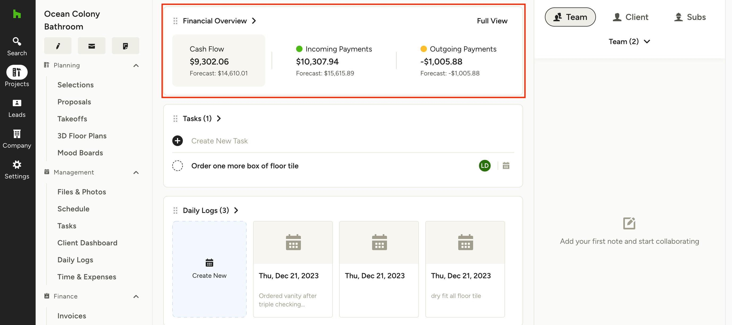Screen dimensions: 732x325
Task: Click the yellow Outgoing Payments dot
Action: [423, 49]
